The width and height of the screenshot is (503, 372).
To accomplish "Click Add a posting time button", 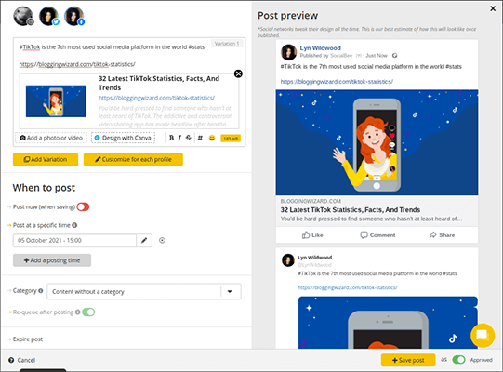I will 52,260.
